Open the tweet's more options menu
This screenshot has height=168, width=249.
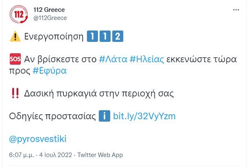[236, 10]
